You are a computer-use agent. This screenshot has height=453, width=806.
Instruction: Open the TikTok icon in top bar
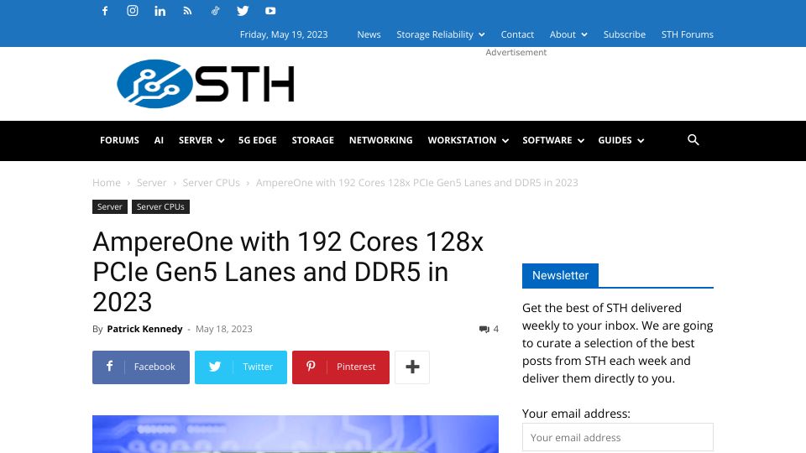(x=216, y=11)
